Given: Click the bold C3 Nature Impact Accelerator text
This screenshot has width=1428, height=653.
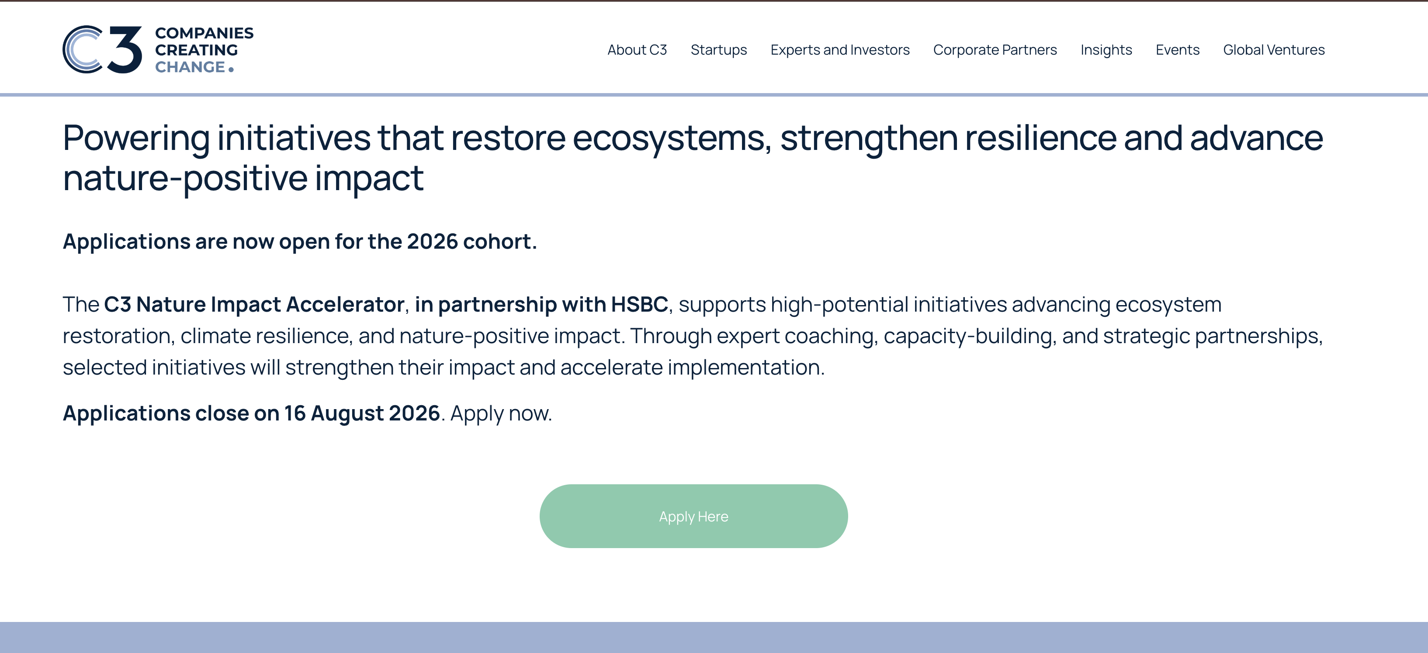Looking at the screenshot, I should coord(254,304).
